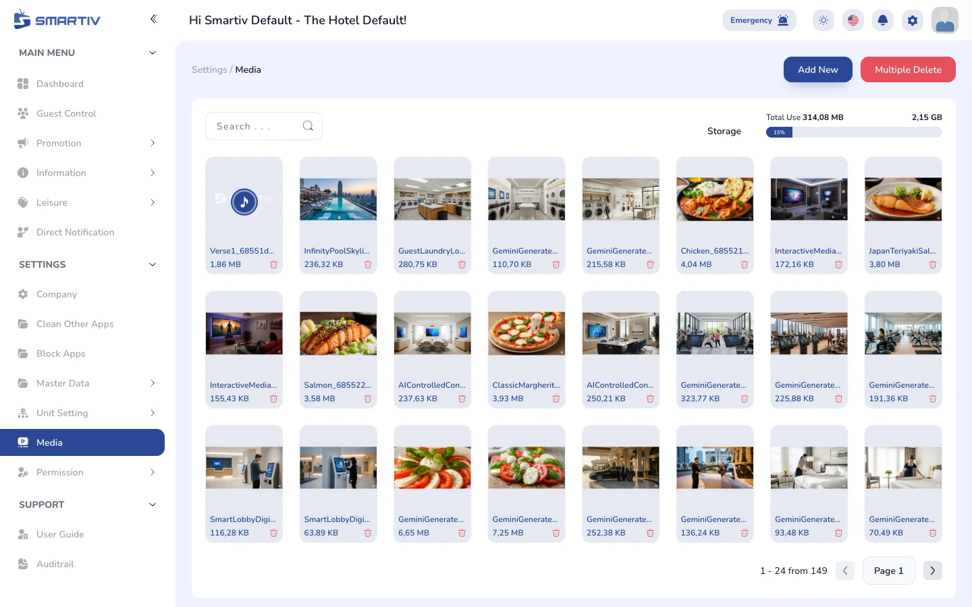Open Guest Control in the sidebar
This screenshot has width=972, height=607.
(82, 113)
